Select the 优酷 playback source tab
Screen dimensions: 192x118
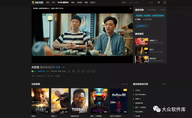click(138, 19)
